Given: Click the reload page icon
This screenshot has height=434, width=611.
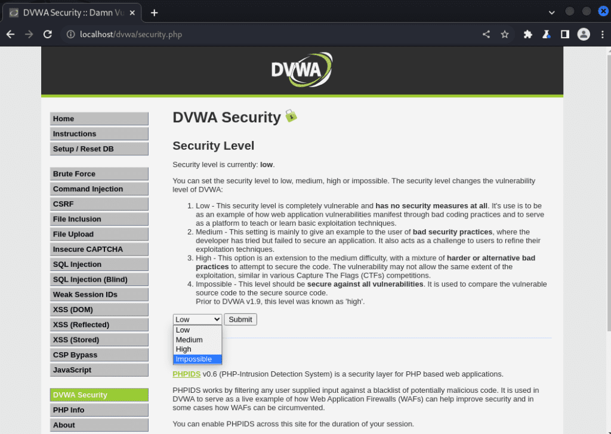Looking at the screenshot, I should 47,34.
